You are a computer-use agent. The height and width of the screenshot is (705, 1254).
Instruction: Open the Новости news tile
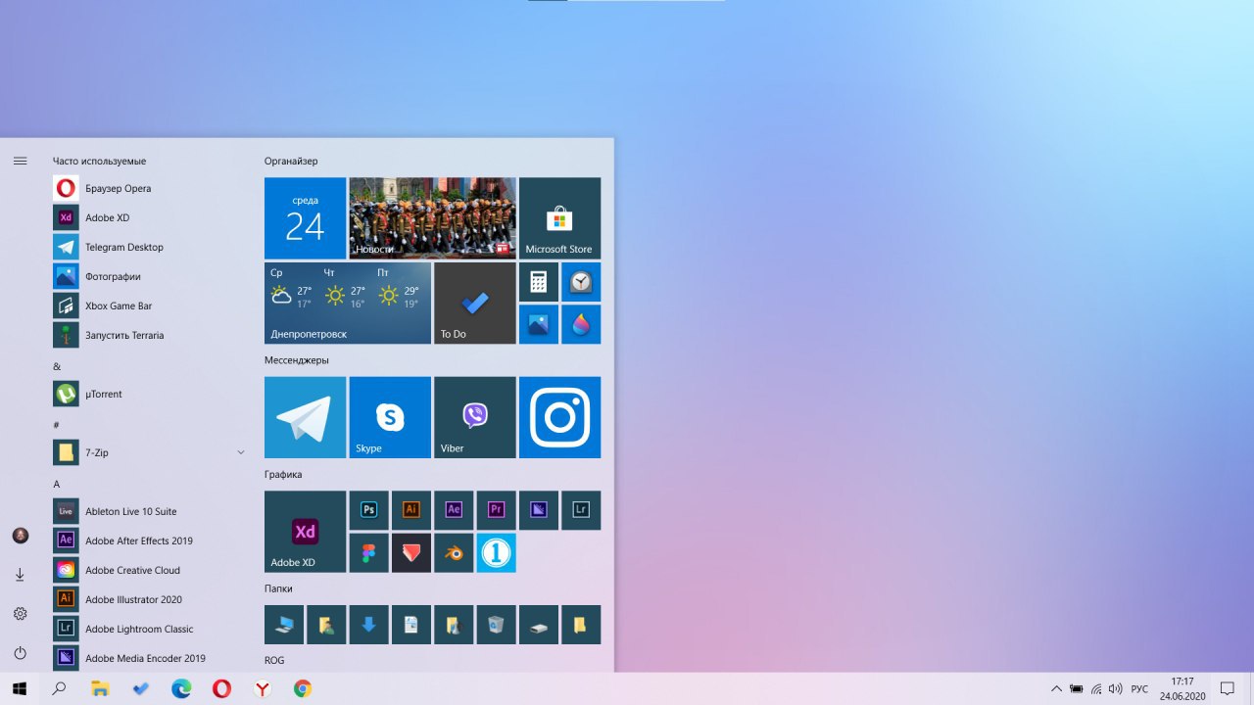pyautogui.click(x=432, y=217)
